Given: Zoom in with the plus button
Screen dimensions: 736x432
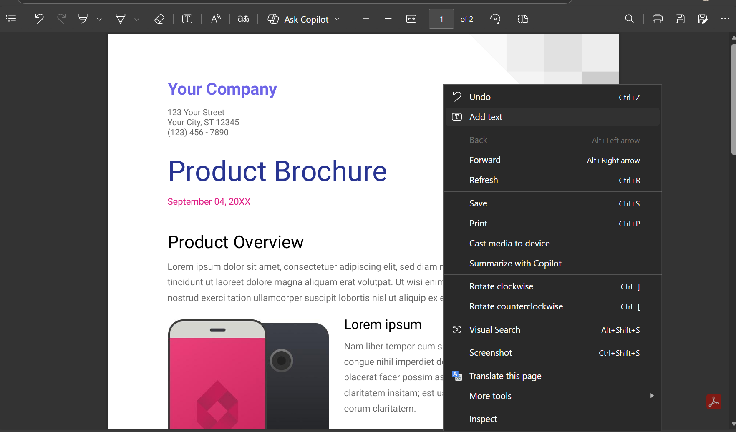Looking at the screenshot, I should (388, 19).
